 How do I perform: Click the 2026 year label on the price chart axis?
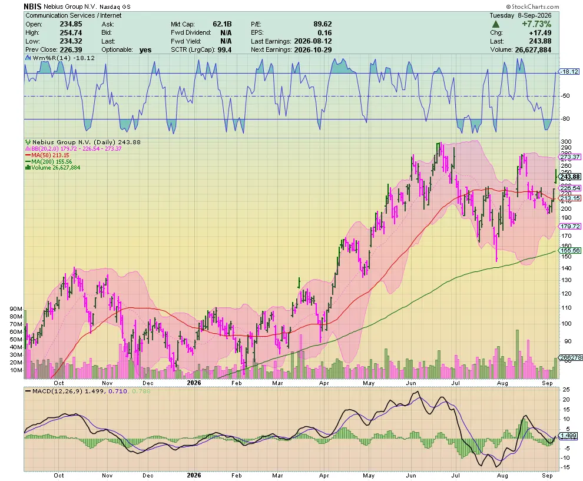click(x=194, y=383)
